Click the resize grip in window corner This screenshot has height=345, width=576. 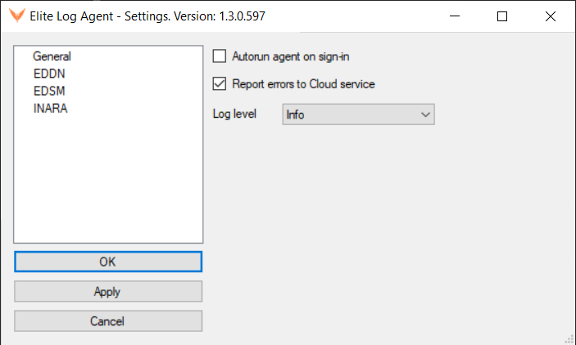tap(569, 338)
